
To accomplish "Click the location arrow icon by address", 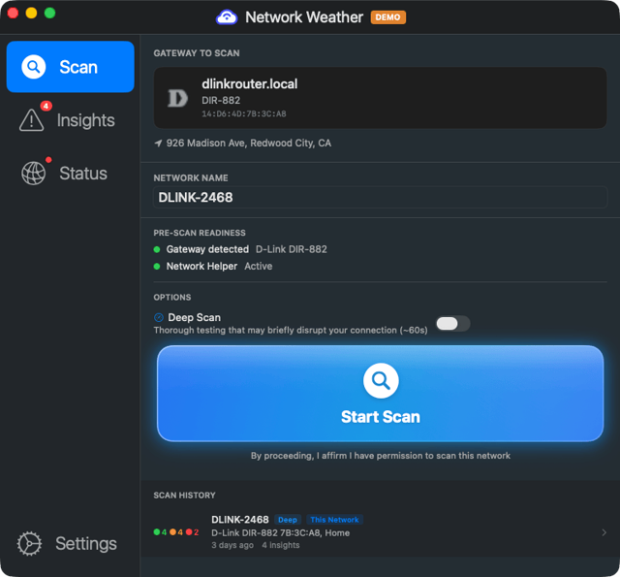I will click(x=158, y=144).
